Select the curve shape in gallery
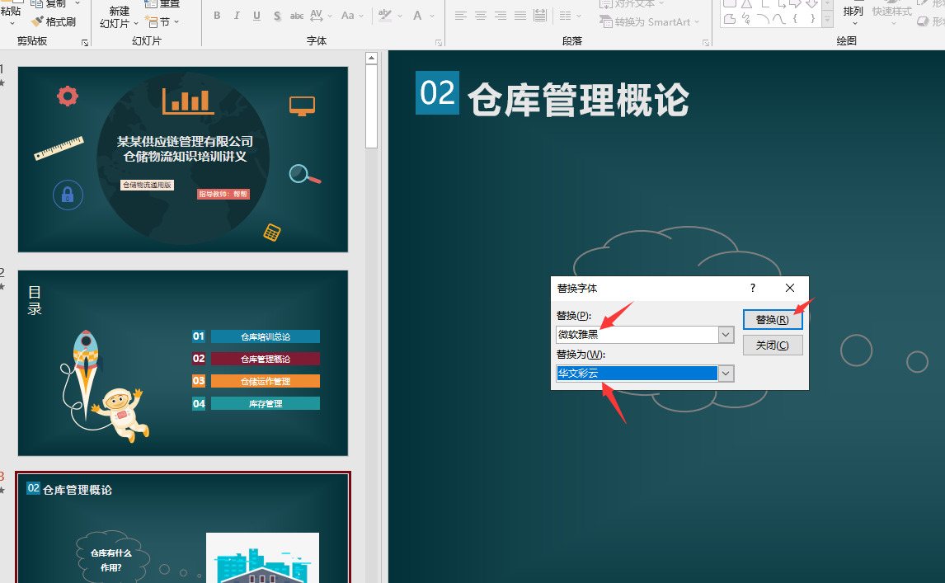The image size is (945, 583). click(x=779, y=19)
